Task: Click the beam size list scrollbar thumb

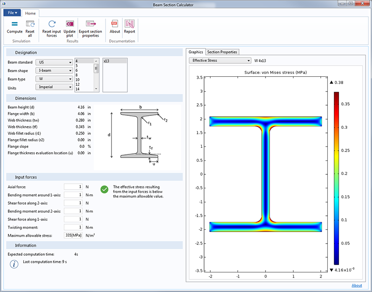Action: pos(96,69)
